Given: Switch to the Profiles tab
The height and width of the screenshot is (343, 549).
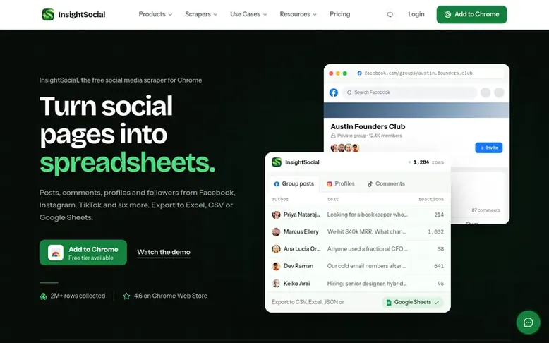Looking at the screenshot, I should pyautogui.click(x=341, y=184).
